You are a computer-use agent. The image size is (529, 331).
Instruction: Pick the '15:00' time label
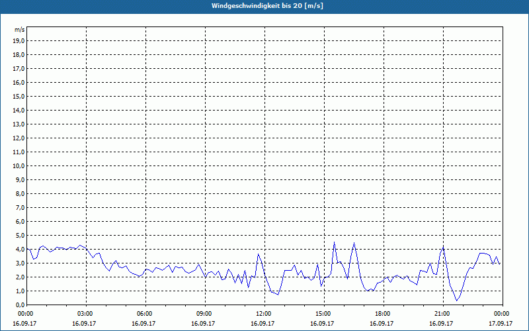[x=323, y=314]
